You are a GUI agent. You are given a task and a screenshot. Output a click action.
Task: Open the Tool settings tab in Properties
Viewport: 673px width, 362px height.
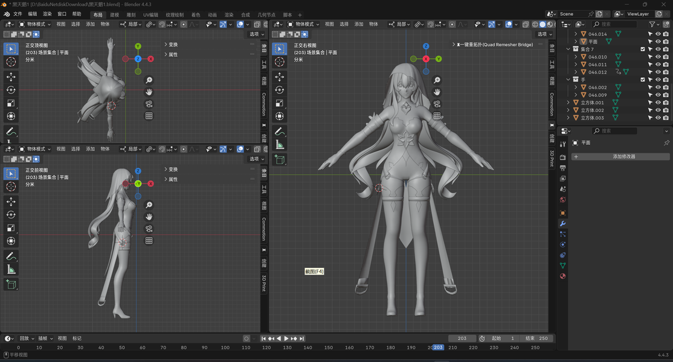(562, 144)
